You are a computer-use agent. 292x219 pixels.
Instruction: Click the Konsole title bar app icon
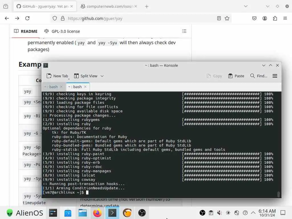46,65
